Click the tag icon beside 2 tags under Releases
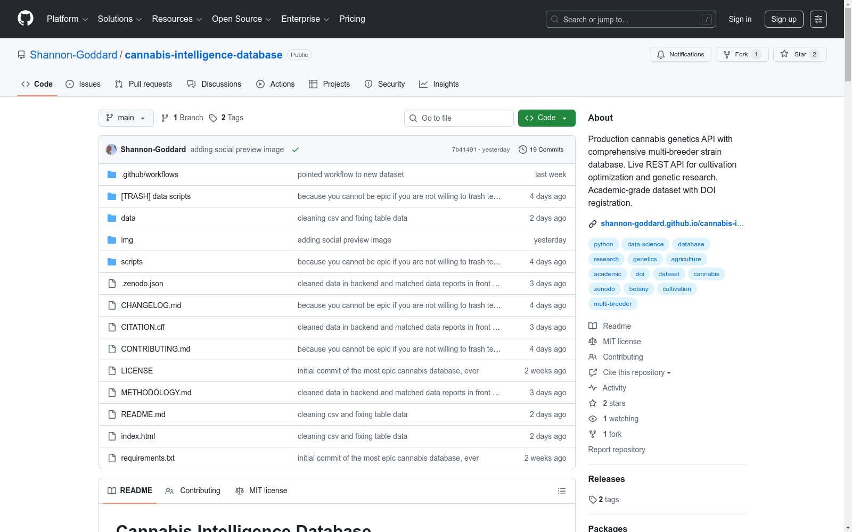Viewport: 852px width, 532px height. 593,500
